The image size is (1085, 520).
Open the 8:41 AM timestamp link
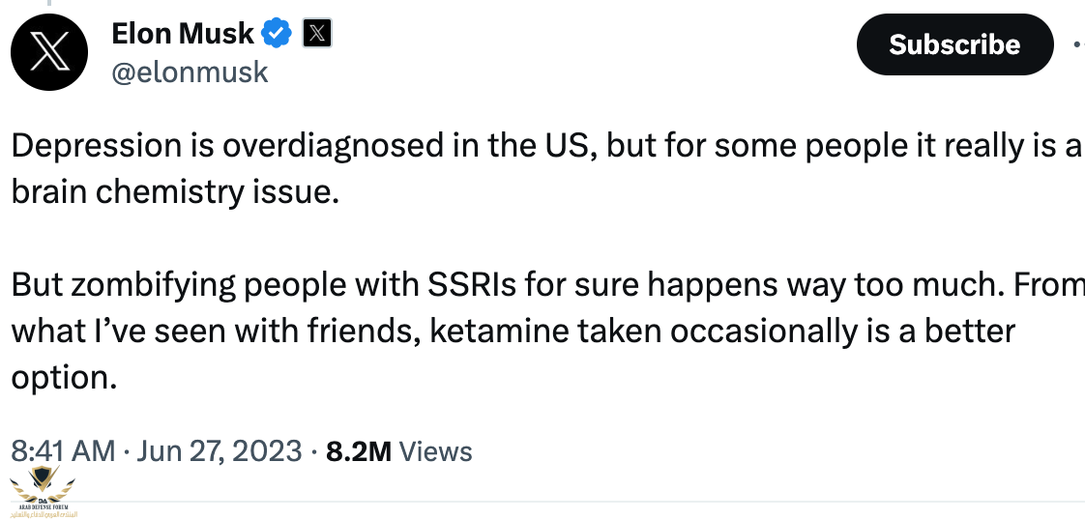(x=62, y=451)
